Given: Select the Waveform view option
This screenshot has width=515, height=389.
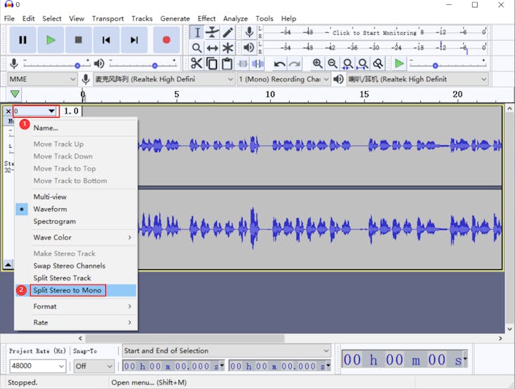Looking at the screenshot, I should pyautogui.click(x=50, y=209).
